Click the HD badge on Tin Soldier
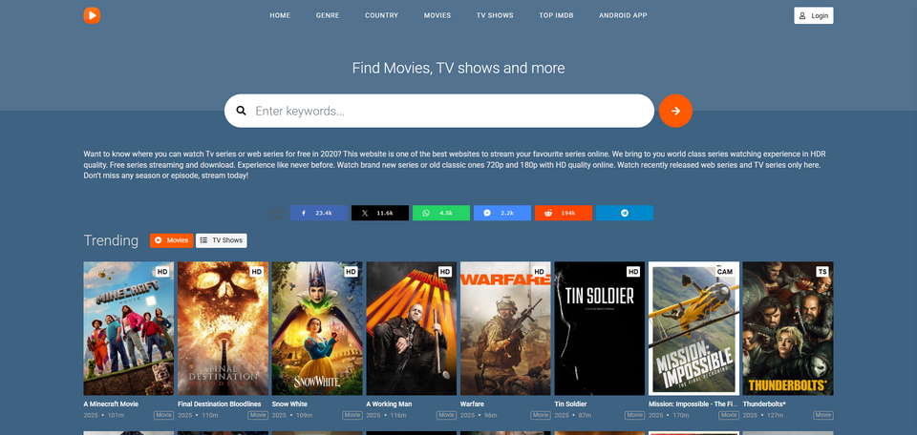Image resolution: width=917 pixels, height=435 pixels. click(632, 272)
